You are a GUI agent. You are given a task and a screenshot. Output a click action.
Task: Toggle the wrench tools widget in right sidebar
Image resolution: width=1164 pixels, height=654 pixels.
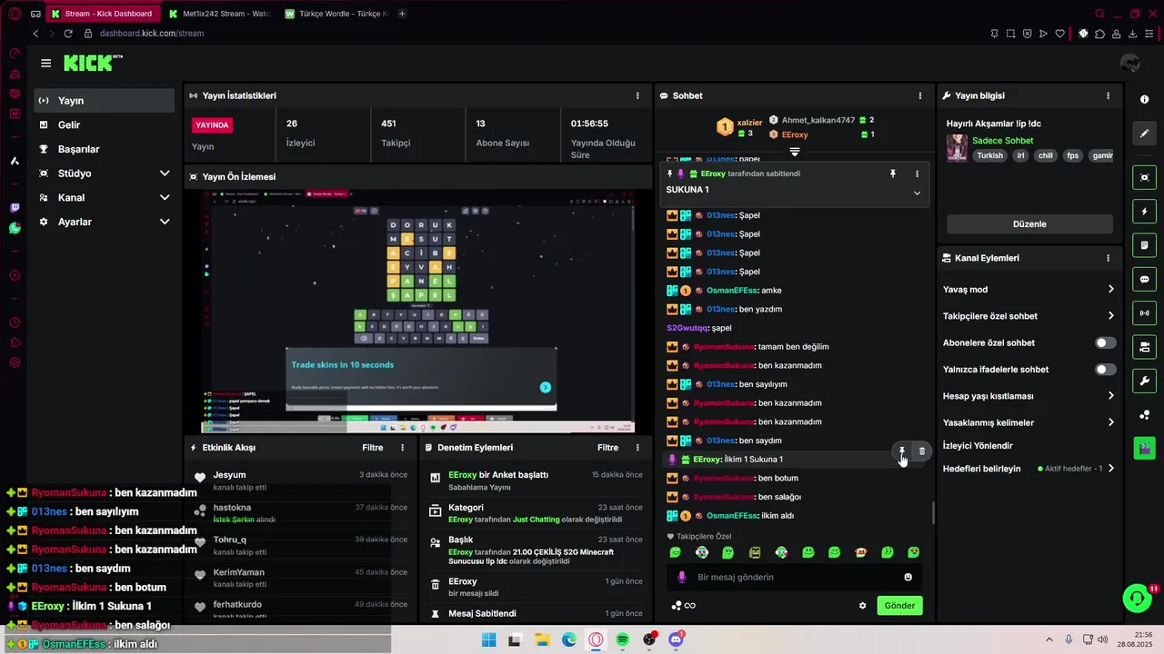point(1144,381)
